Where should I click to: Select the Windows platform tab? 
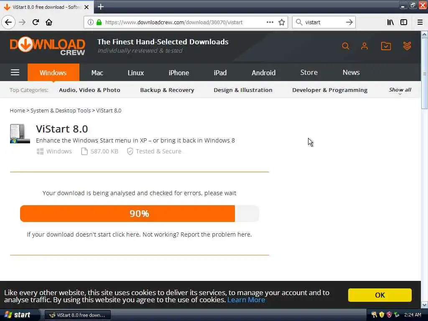(x=53, y=73)
